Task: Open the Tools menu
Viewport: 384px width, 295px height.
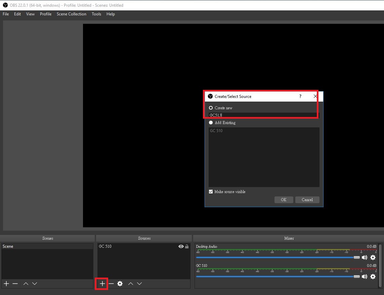Action: pyautogui.click(x=96, y=14)
